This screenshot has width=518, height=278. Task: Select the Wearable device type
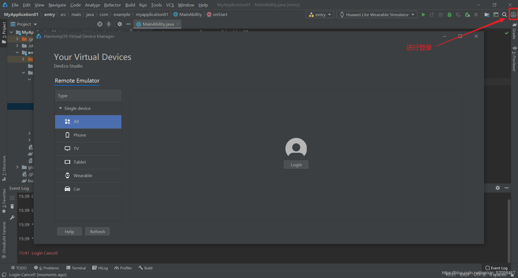(88, 176)
